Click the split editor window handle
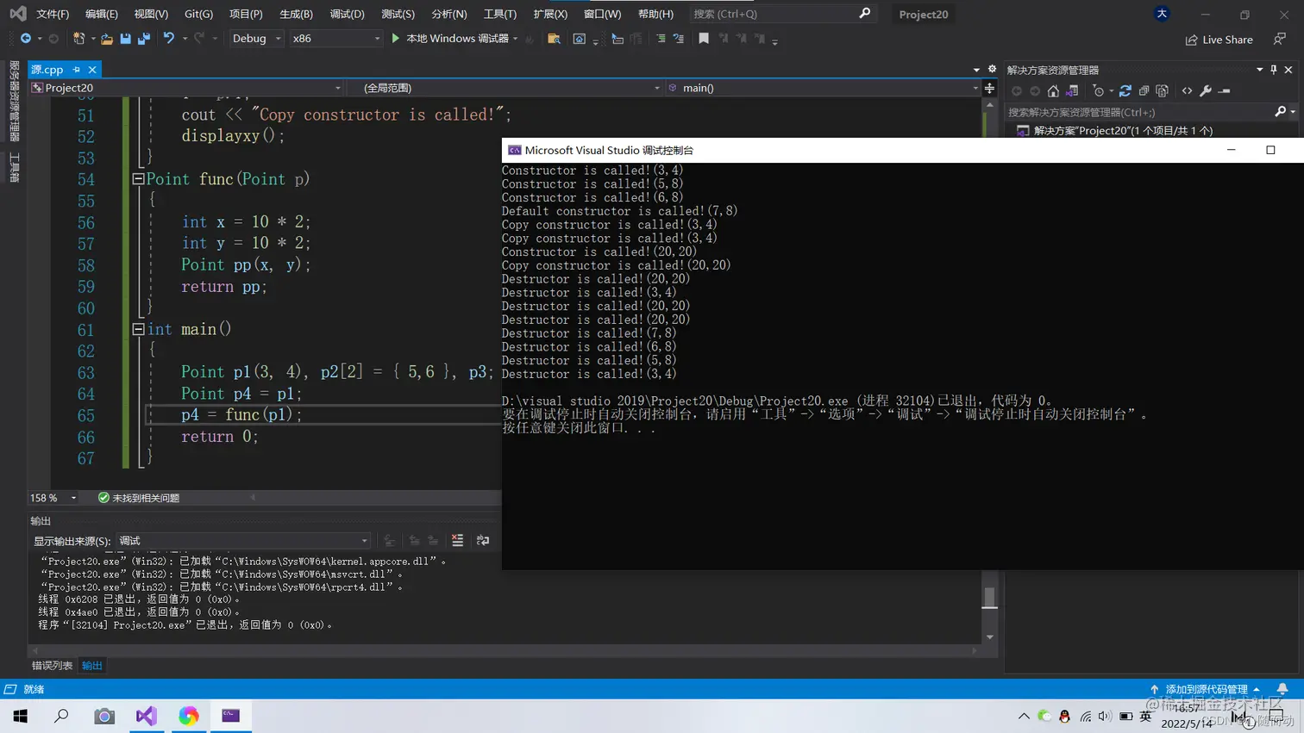Screen dimensions: 1304x733 [989, 88]
